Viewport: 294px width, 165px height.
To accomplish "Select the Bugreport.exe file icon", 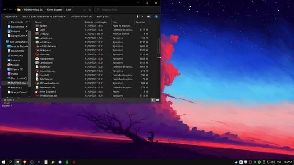I will [x=37, y=59].
